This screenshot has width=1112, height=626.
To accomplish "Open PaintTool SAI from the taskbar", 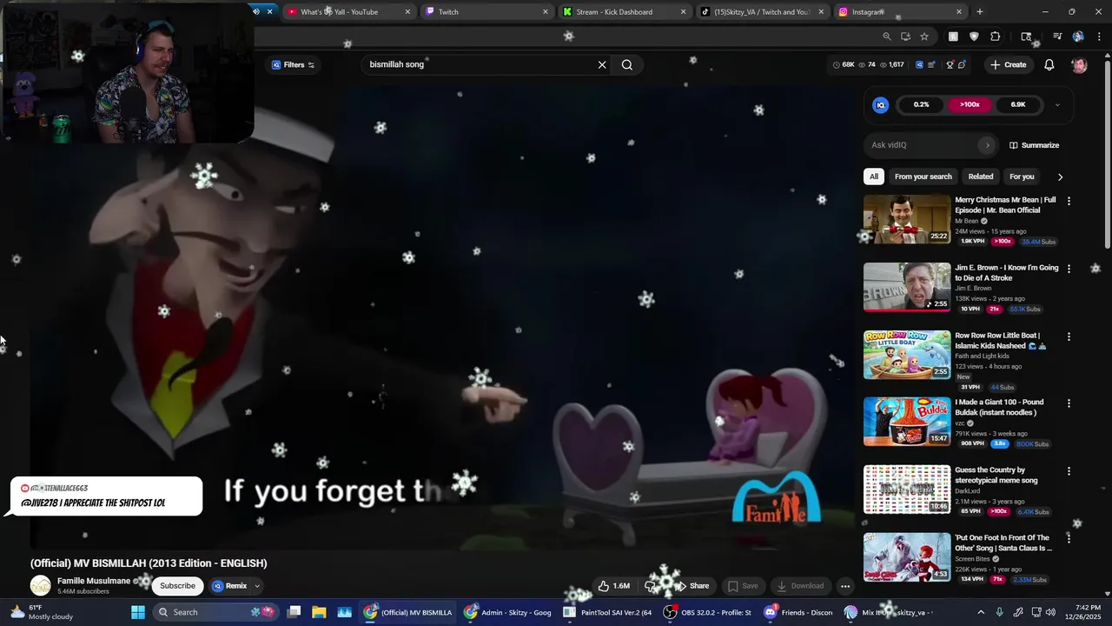I will coord(606,612).
